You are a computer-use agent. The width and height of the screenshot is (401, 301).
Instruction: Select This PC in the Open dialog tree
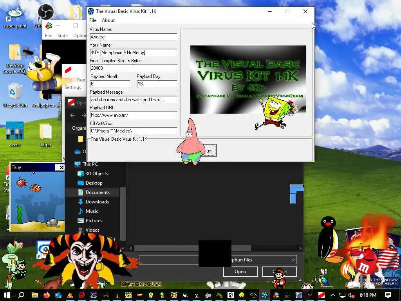pos(90,164)
